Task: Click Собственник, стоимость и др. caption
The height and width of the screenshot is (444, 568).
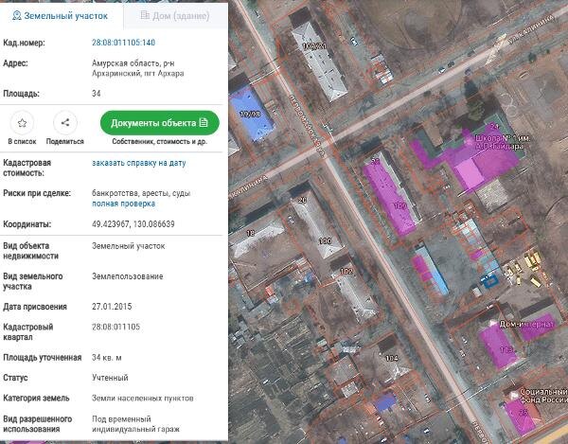Action: coord(160,141)
